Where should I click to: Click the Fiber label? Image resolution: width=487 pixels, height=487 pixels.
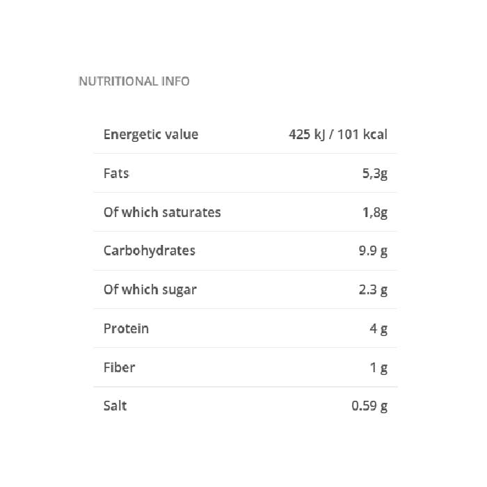click(119, 367)
